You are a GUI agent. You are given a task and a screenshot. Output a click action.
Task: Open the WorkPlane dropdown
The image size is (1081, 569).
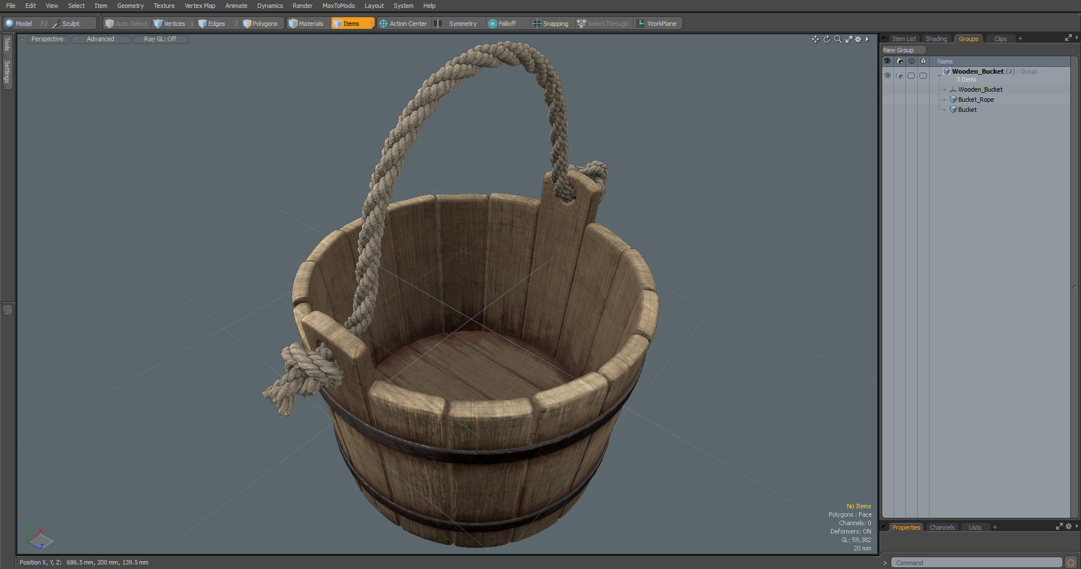coord(658,24)
